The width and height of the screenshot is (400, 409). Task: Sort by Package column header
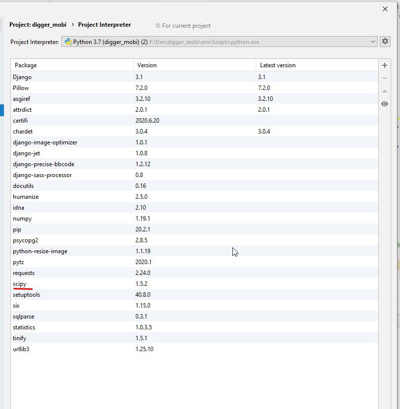(72, 65)
